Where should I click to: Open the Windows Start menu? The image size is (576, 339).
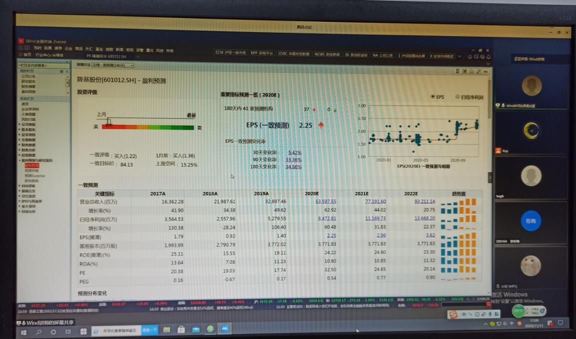[x=24, y=331]
